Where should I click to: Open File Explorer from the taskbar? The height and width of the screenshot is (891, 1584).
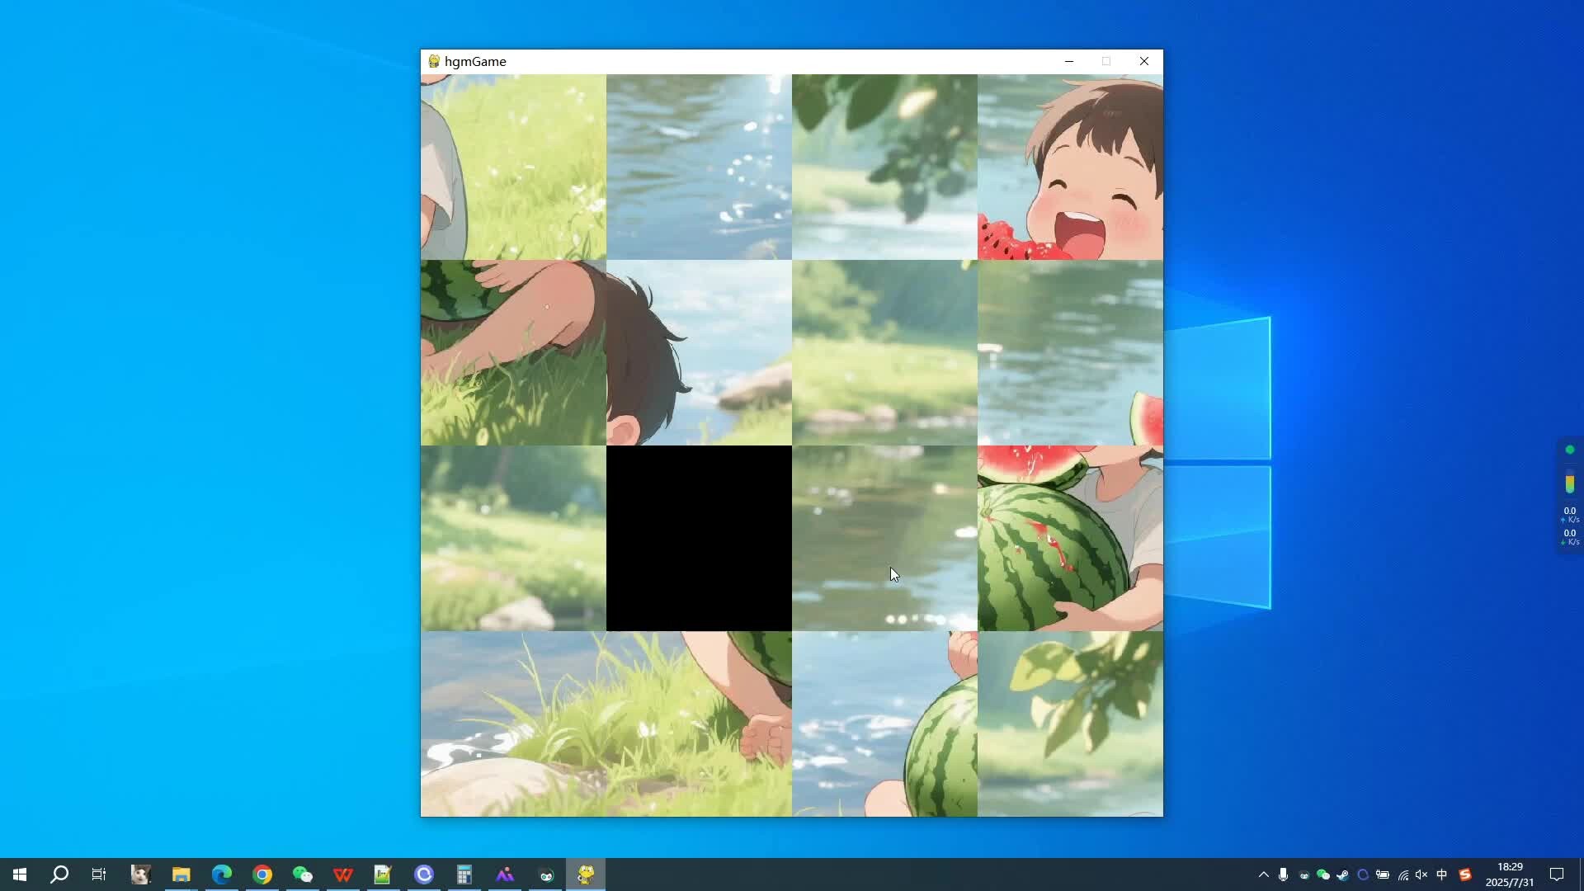(x=181, y=874)
